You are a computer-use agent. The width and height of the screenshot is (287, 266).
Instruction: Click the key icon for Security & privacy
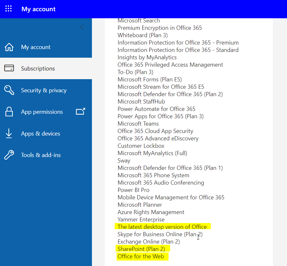pos(9,90)
